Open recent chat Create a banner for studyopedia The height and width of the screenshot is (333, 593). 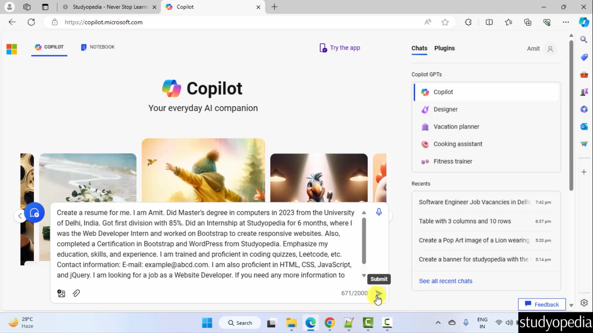pyautogui.click(x=486, y=259)
